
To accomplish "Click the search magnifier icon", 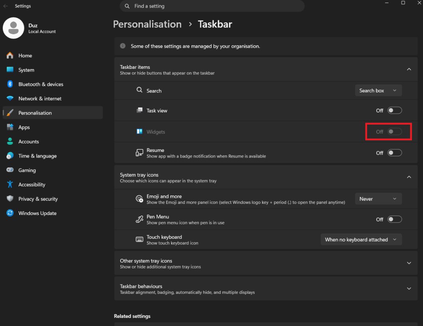I will (x=127, y=6).
